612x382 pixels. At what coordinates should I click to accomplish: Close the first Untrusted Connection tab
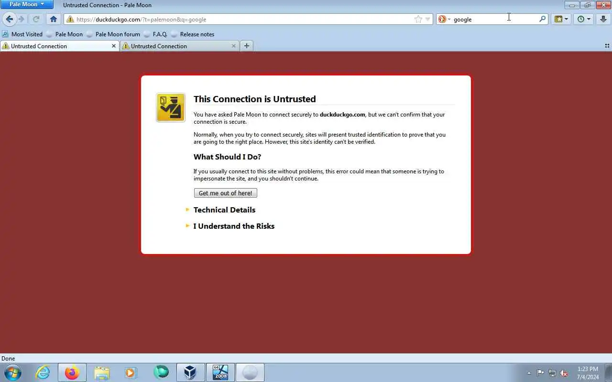click(x=114, y=46)
